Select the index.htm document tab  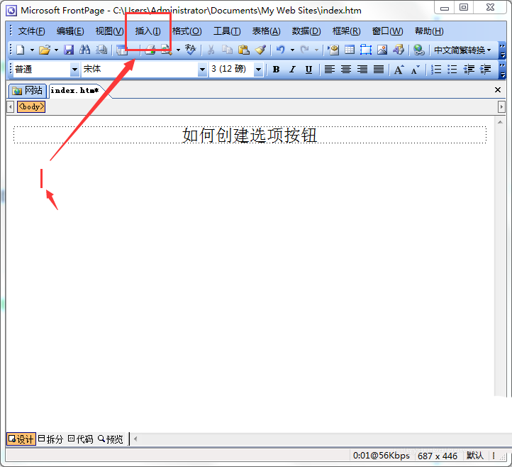pyautogui.click(x=75, y=91)
